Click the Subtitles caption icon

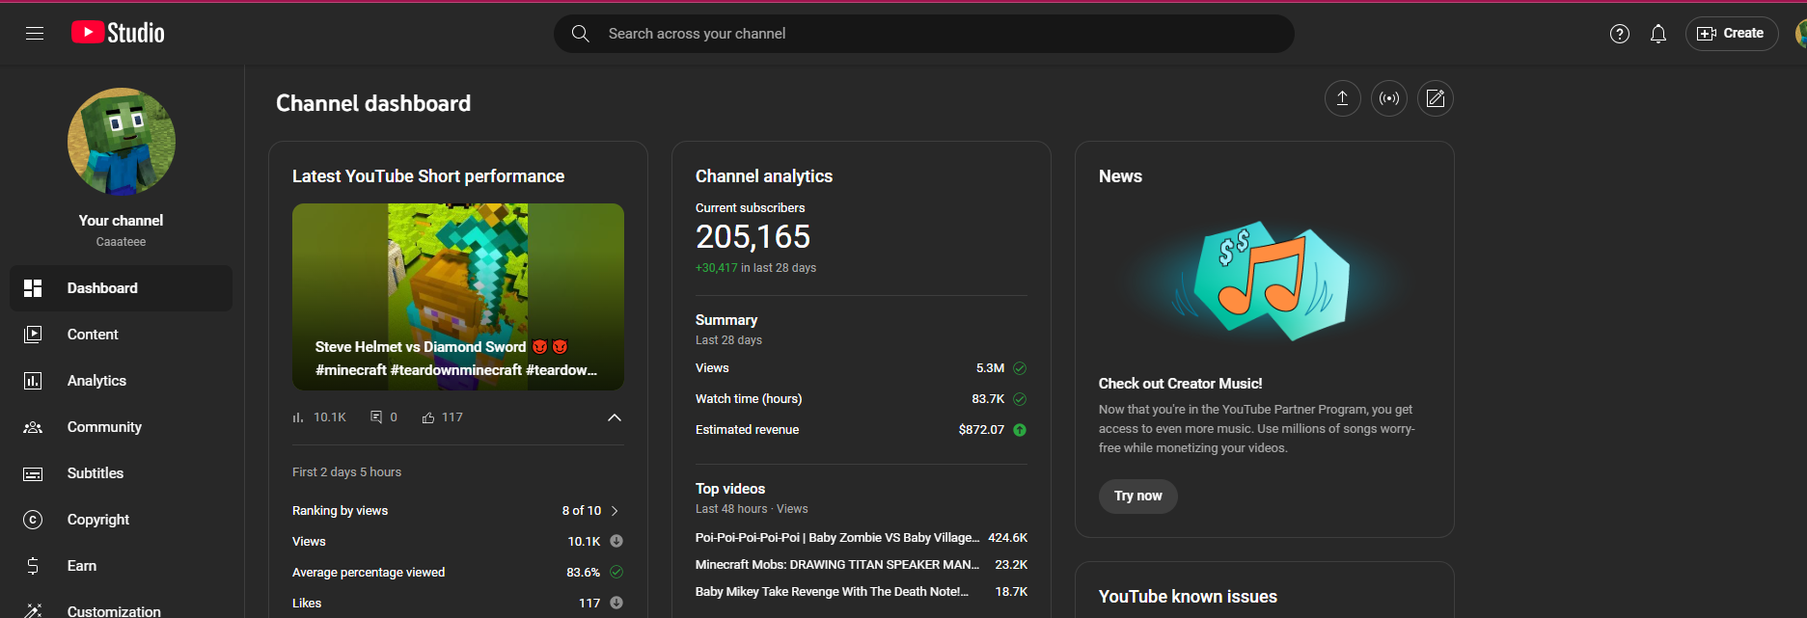coord(33,474)
